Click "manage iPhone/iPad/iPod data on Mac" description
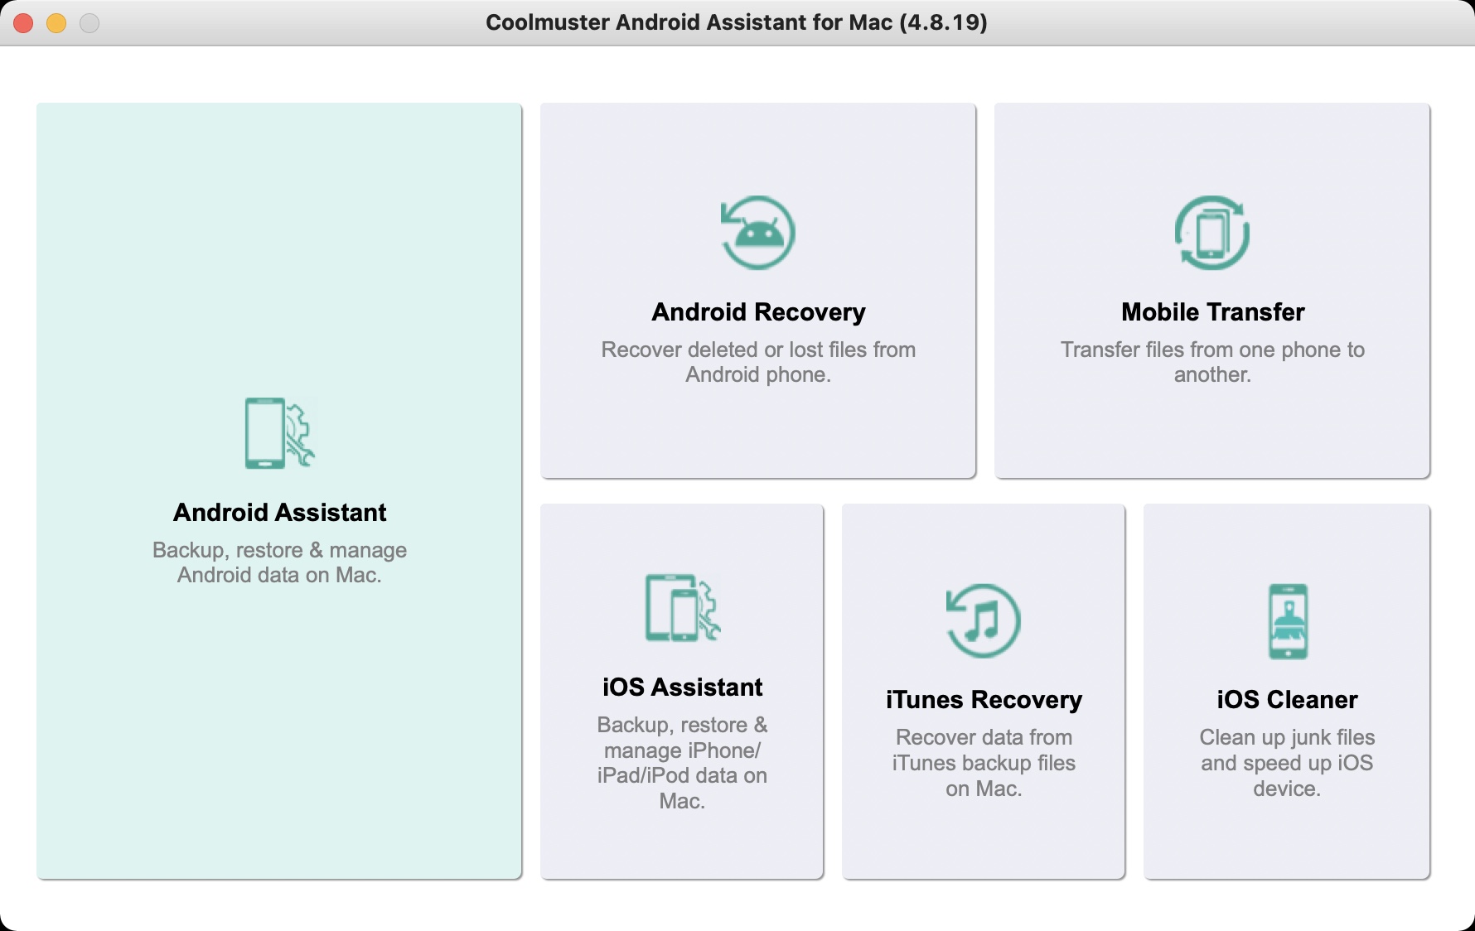The width and height of the screenshot is (1475, 931). (682, 763)
